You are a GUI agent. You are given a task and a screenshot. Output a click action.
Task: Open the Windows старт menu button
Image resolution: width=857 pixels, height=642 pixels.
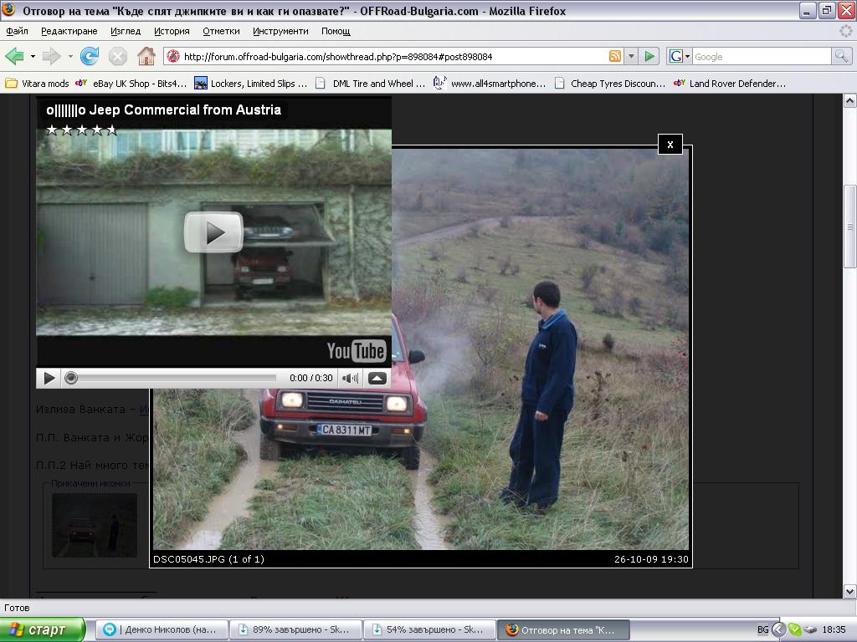point(44,630)
